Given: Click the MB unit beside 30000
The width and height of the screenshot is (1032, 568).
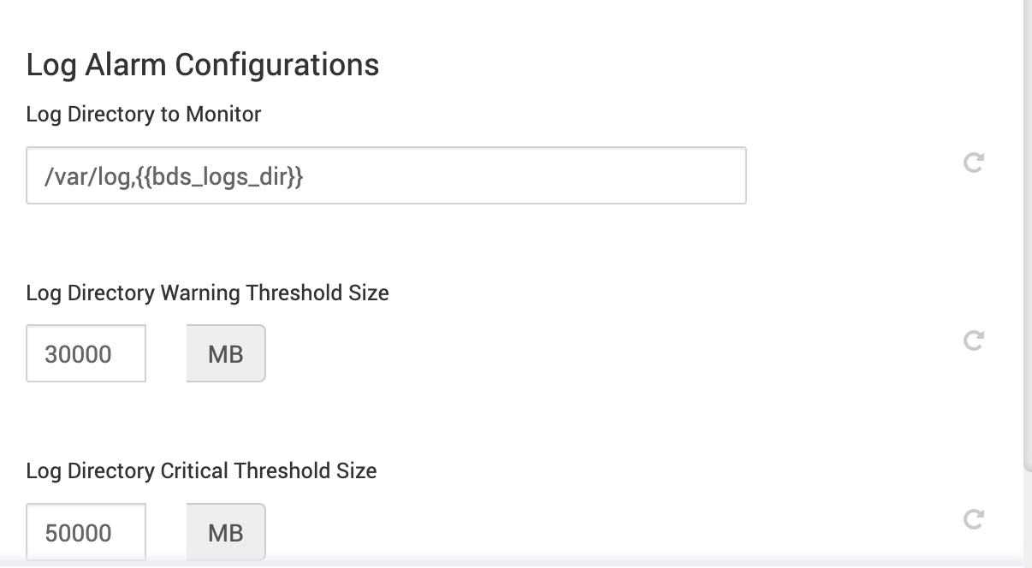Looking at the screenshot, I should tap(226, 353).
